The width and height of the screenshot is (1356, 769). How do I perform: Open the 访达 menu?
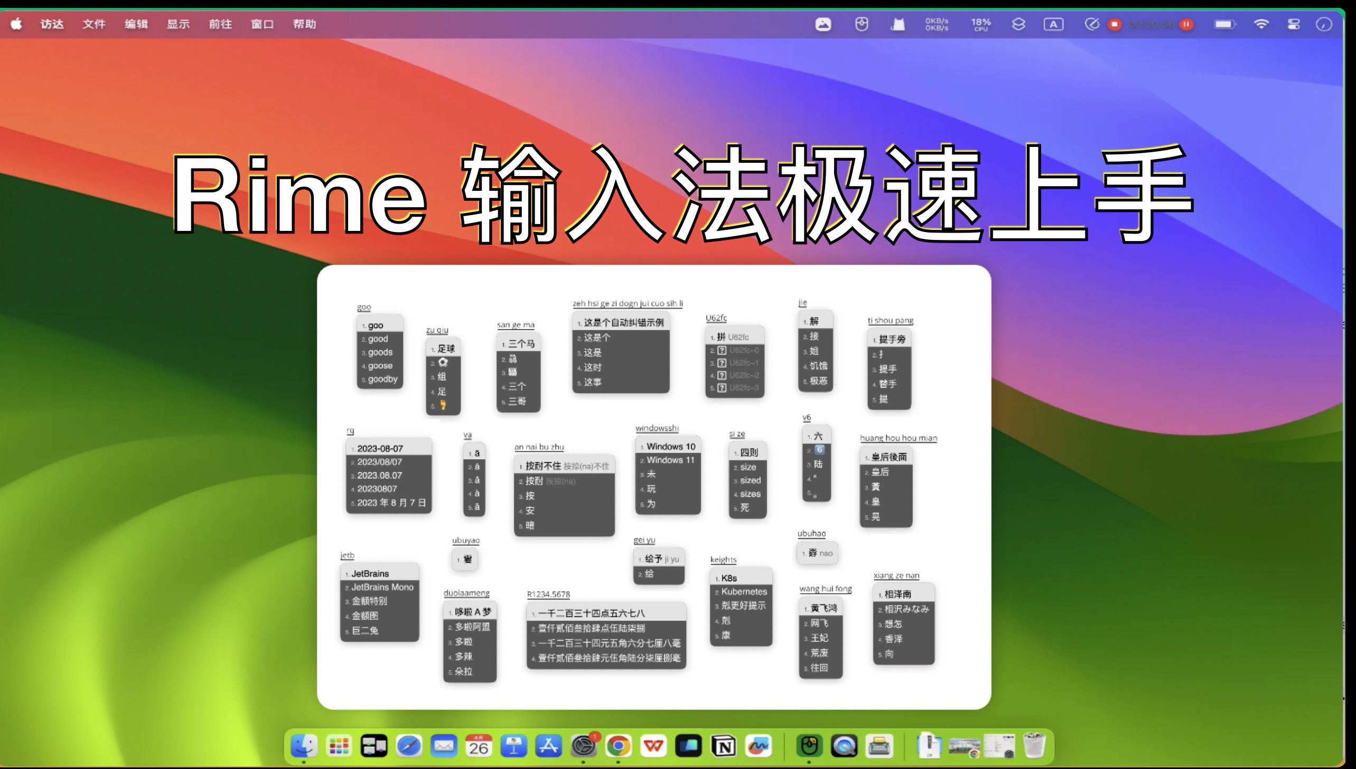pyautogui.click(x=52, y=24)
